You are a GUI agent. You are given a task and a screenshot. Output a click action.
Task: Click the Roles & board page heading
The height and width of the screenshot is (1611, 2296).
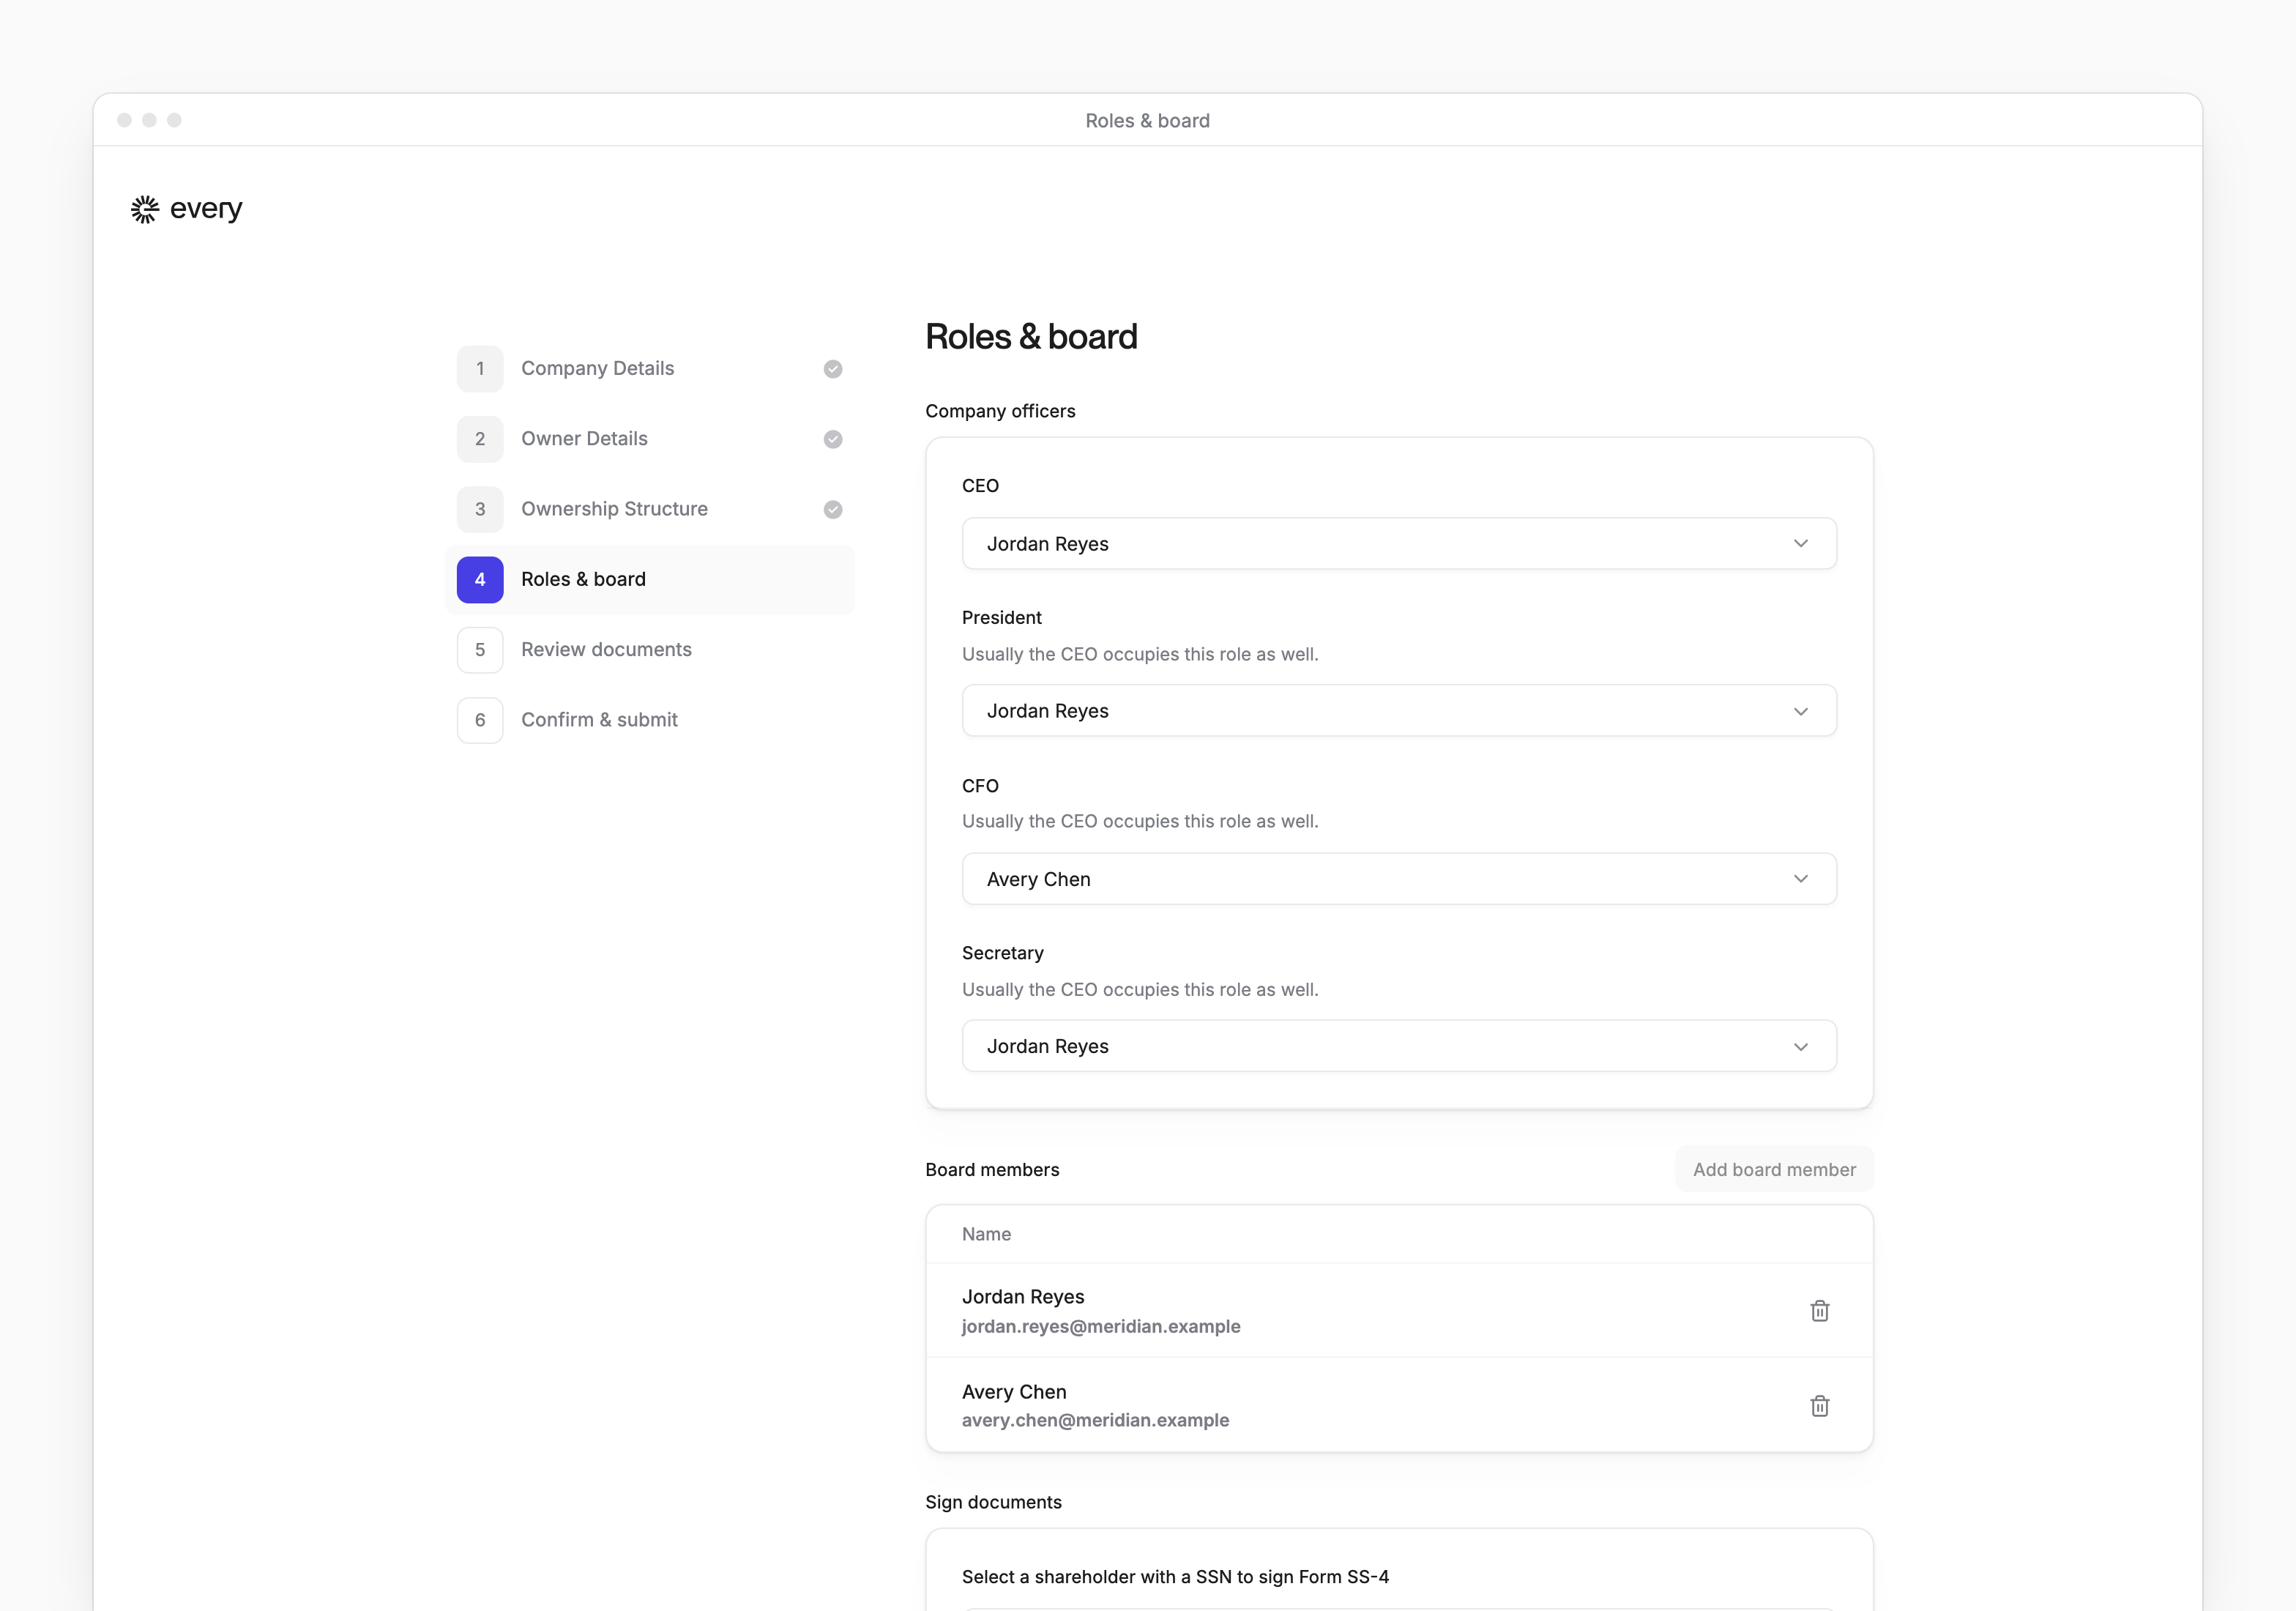[x=1031, y=337]
